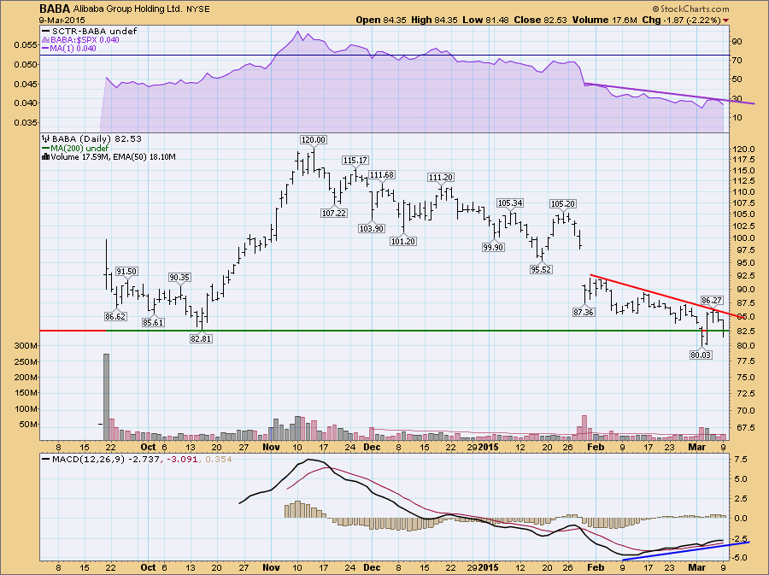The image size is (769, 575).
Task: Click the tallest volume bar in September
Action: [x=107, y=395]
